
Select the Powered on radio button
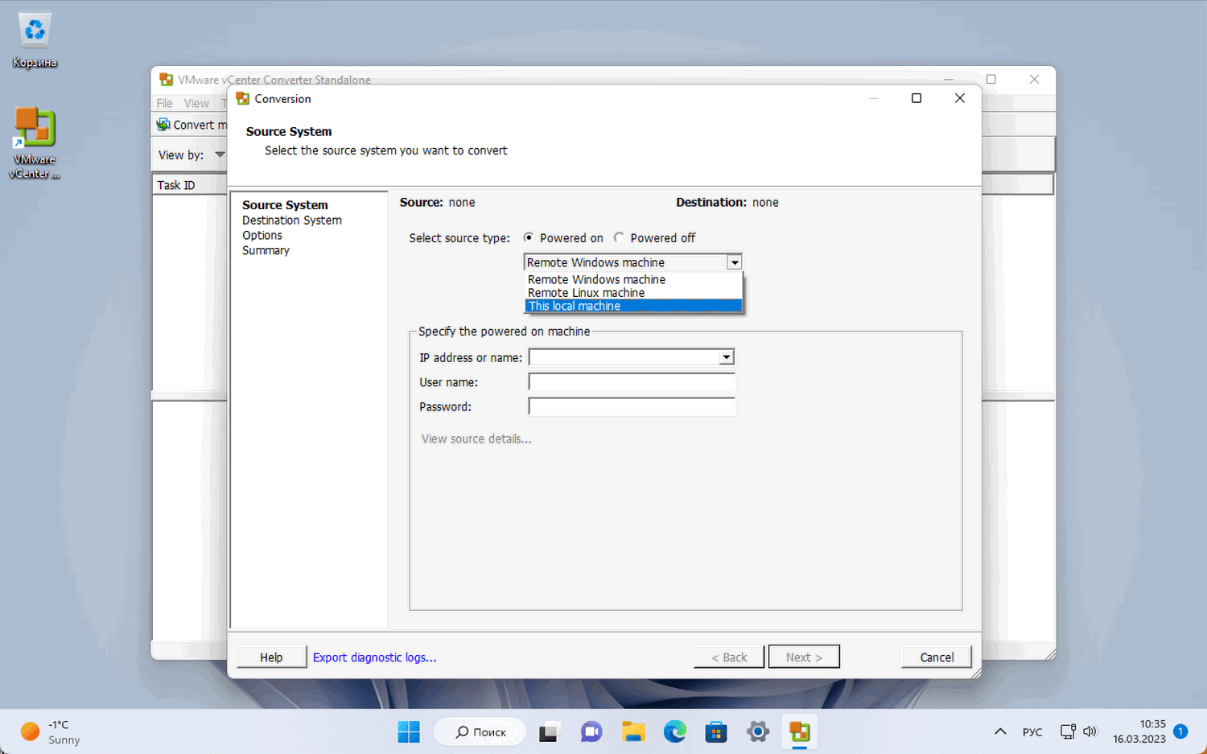(529, 237)
